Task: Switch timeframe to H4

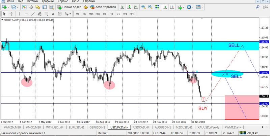Action: coord(111,14)
